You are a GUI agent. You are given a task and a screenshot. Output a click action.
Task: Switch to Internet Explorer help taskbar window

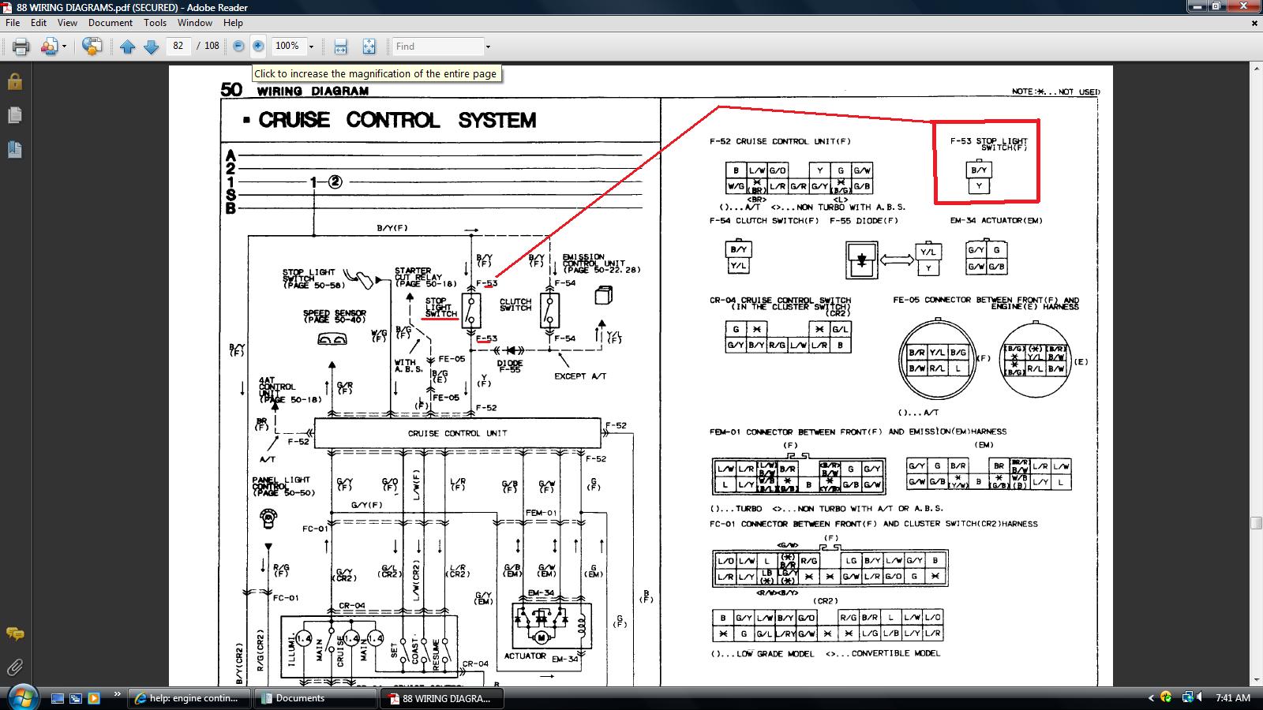click(189, 698)
